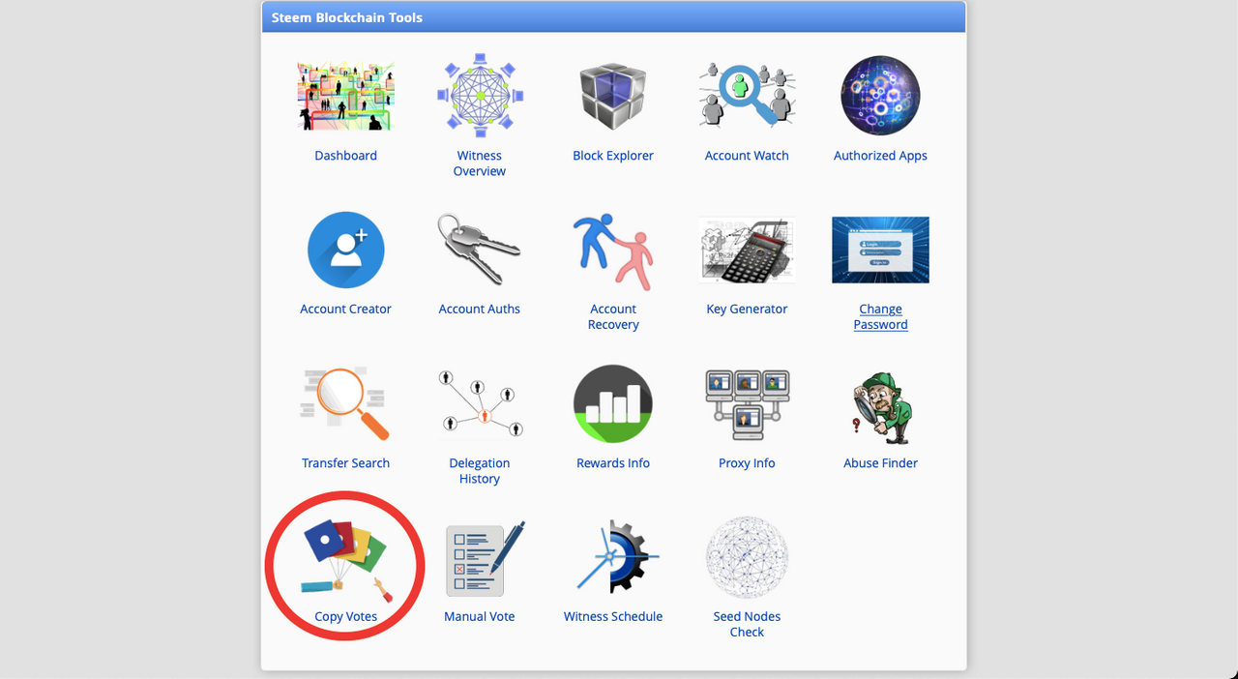This screenshot has height=679, width=1238.
Task: Follow the Delegation History text link
Action: (x=480, y=471)
